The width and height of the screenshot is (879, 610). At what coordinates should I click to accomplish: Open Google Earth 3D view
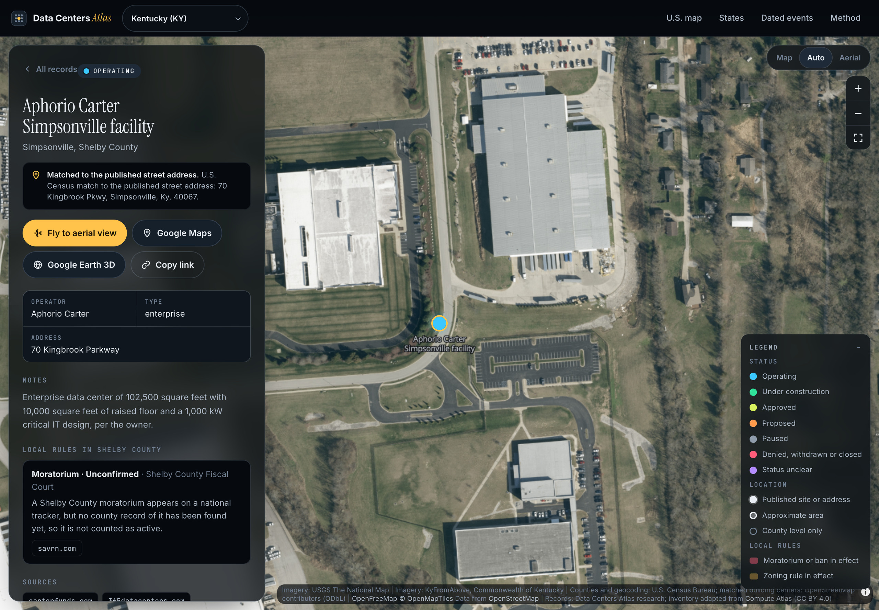[x=74, y=265]
